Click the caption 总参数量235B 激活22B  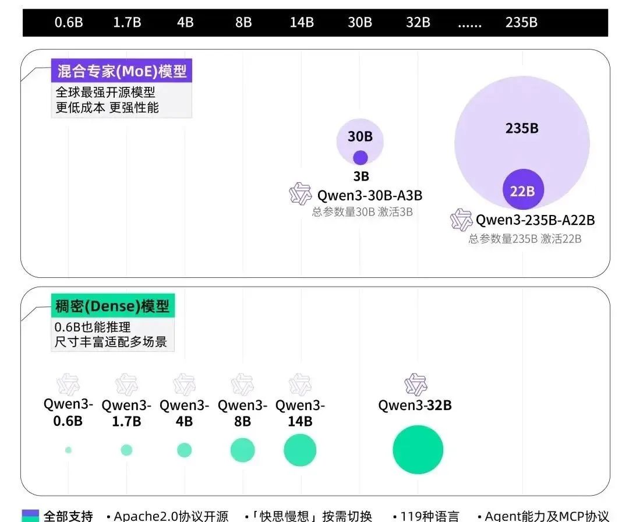[x=525, y=239]
